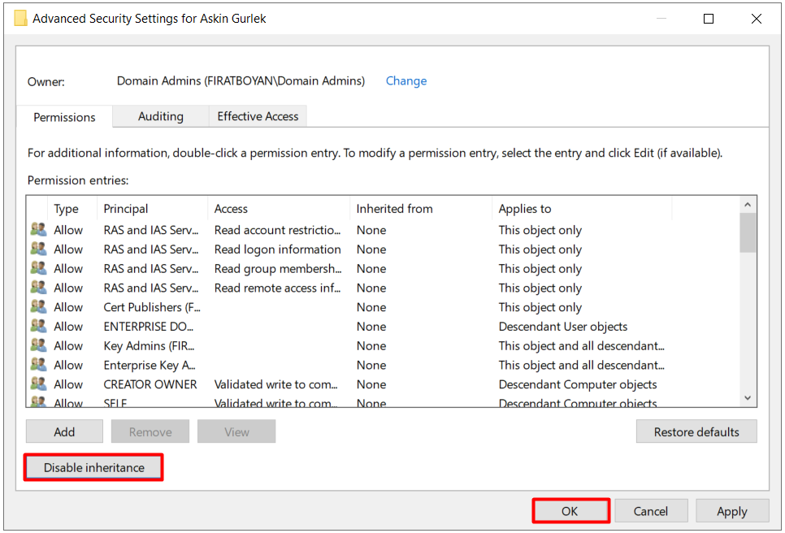Click the Add button
This screenshot has height=533, width=785.
point(64,431)
